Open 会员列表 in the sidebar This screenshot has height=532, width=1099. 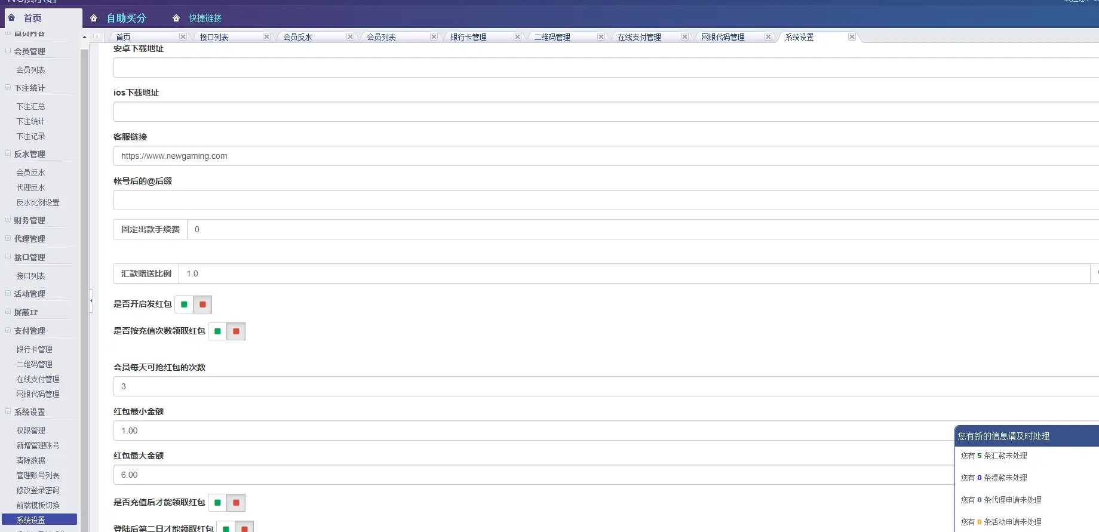(31, 70)
